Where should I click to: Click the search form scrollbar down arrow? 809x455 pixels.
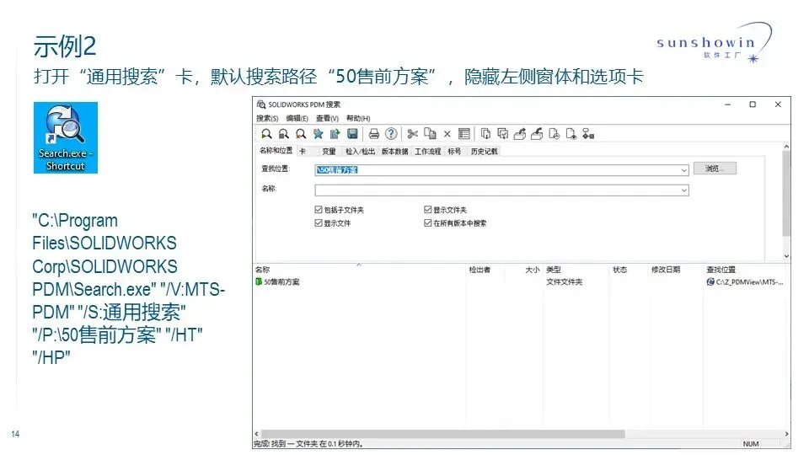[x=786, y=256]
